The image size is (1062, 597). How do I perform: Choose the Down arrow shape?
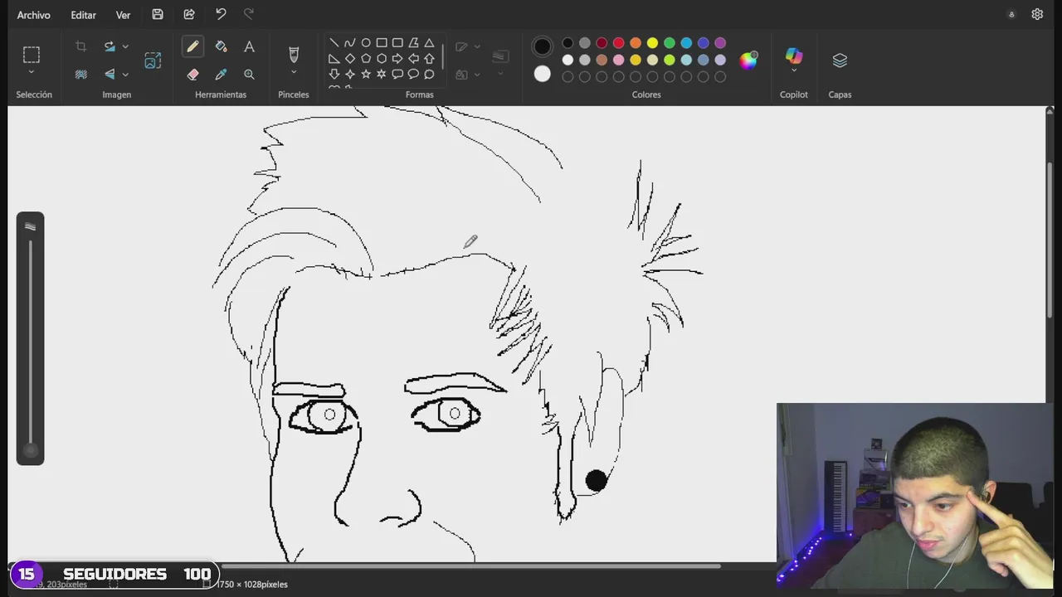(x=334, y=75)
